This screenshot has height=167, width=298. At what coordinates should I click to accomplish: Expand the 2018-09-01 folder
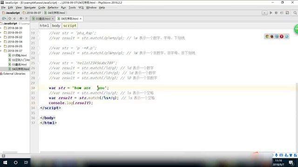click(x=1, y=32)
